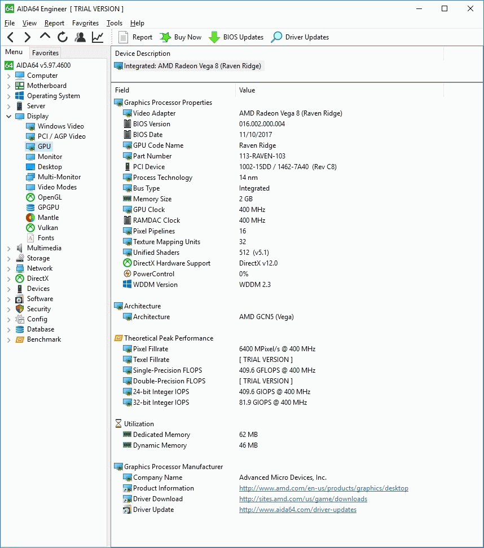Open the Report menu
This screenshot has height=548, width=484.
[x=54, y=23]
